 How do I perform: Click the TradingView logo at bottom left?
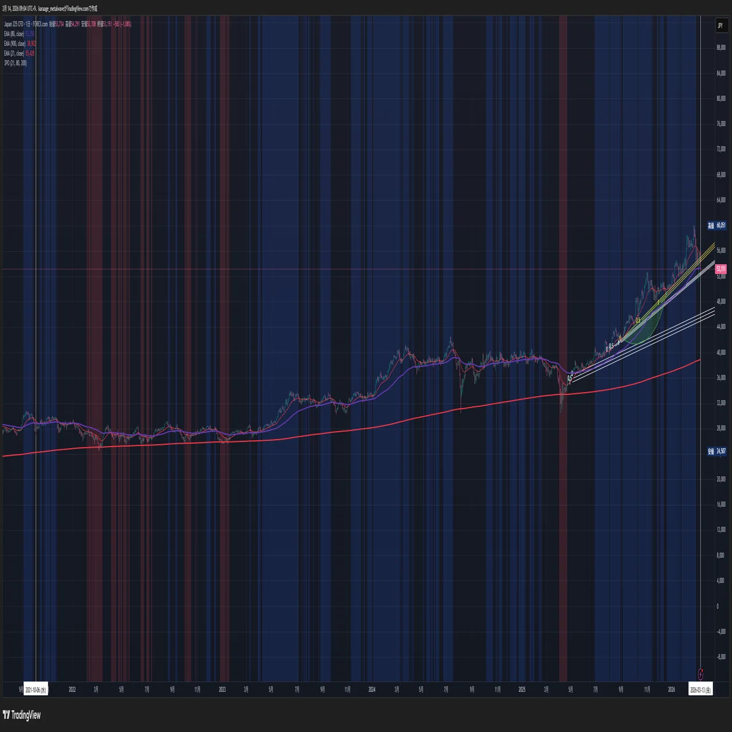(22, 715)
